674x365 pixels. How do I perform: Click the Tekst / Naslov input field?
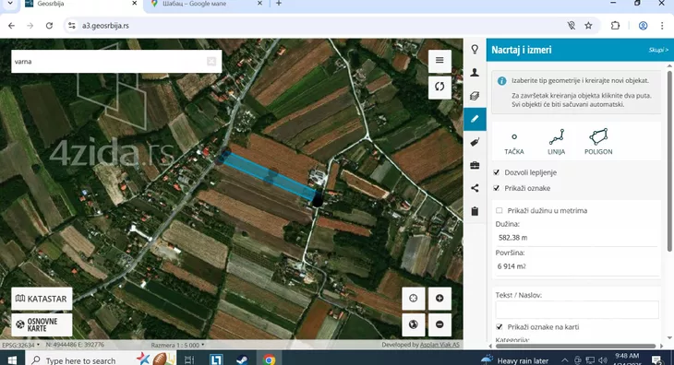pos(577,310)
